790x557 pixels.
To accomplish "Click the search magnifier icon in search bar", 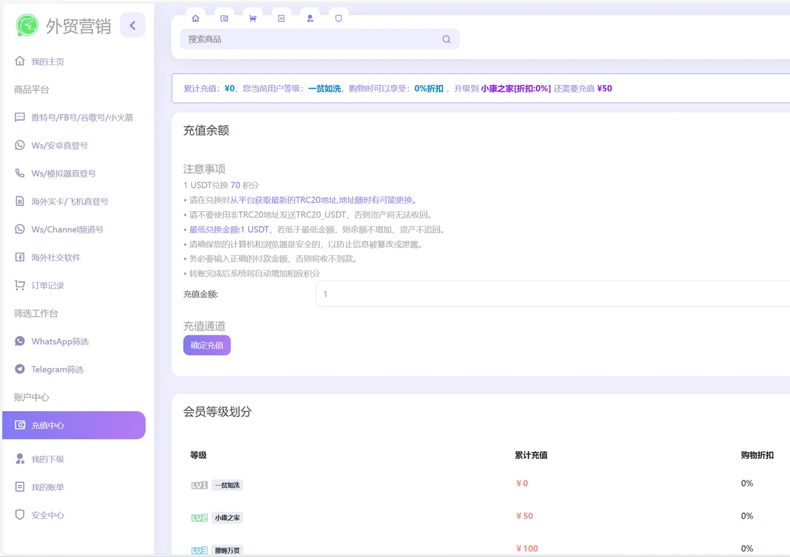I will pos(447,39).
